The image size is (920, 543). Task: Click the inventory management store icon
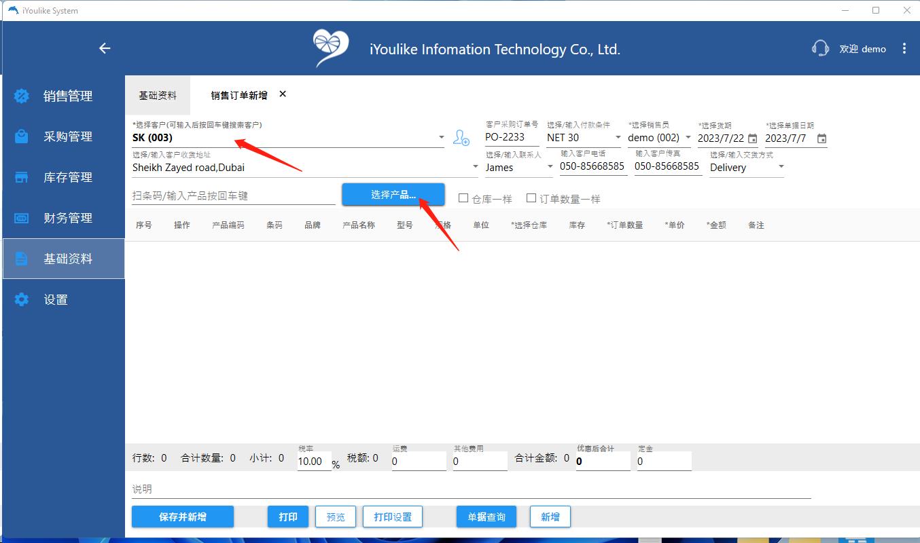(x=22, y=177)
